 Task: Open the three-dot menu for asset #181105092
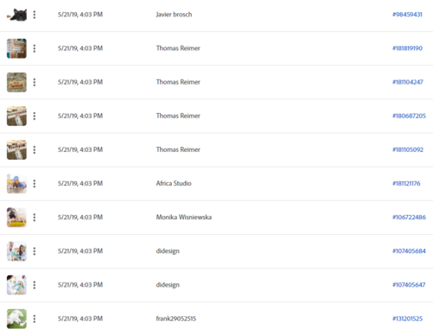[x=35, y=149]
